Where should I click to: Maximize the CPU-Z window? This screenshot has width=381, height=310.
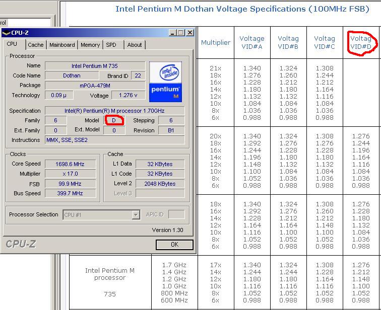point(180,33)
